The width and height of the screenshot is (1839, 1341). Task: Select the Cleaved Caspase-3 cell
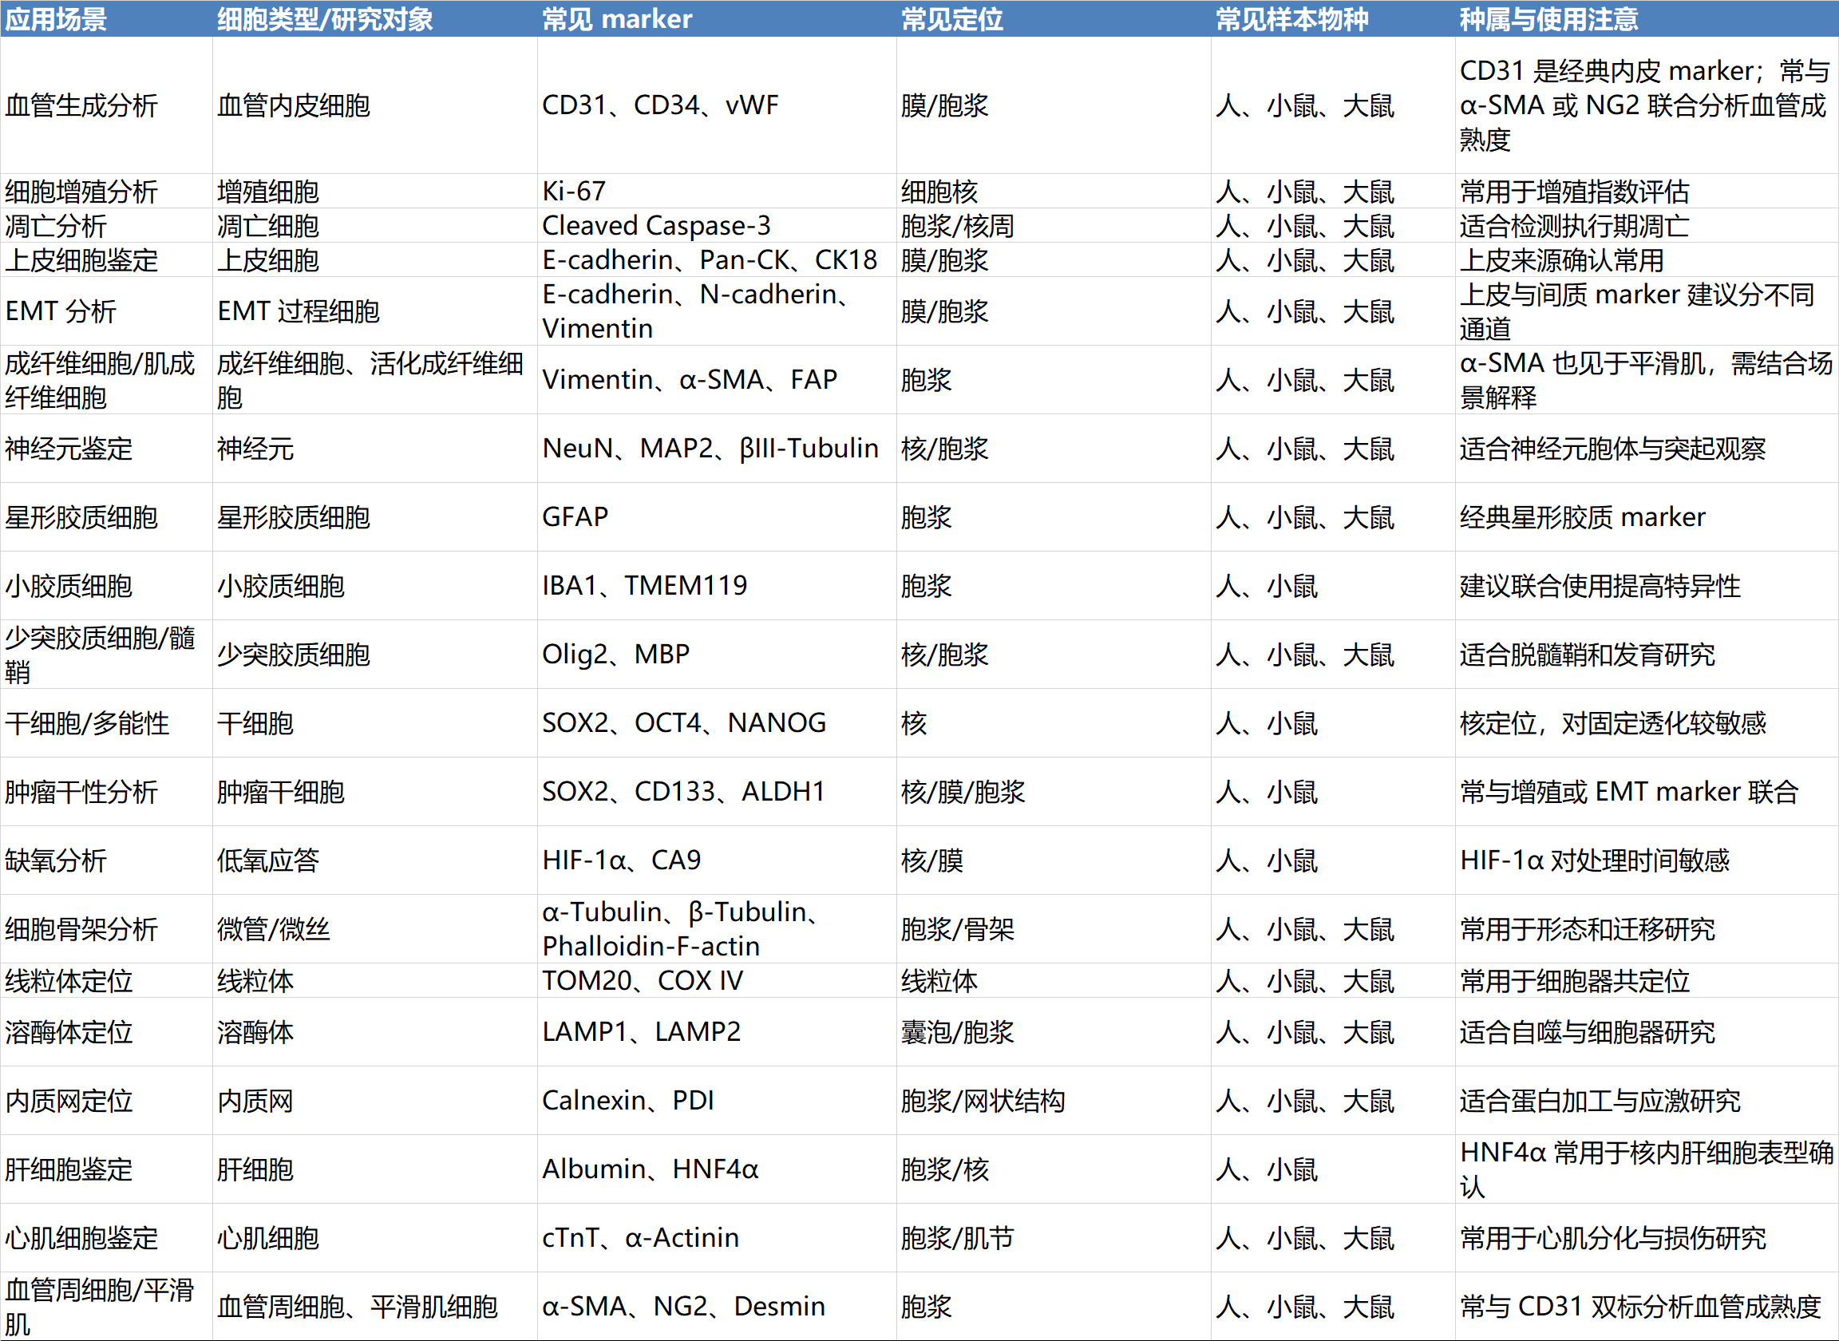click(656, 226)
